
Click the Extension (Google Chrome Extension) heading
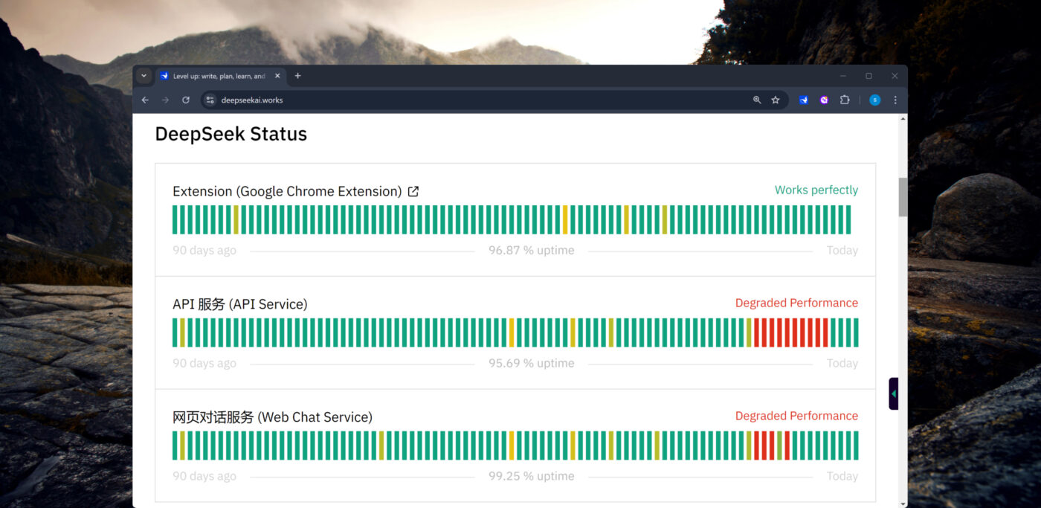287,191
